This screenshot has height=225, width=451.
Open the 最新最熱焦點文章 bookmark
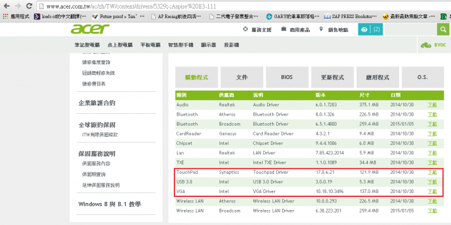(x=408, y=17)
